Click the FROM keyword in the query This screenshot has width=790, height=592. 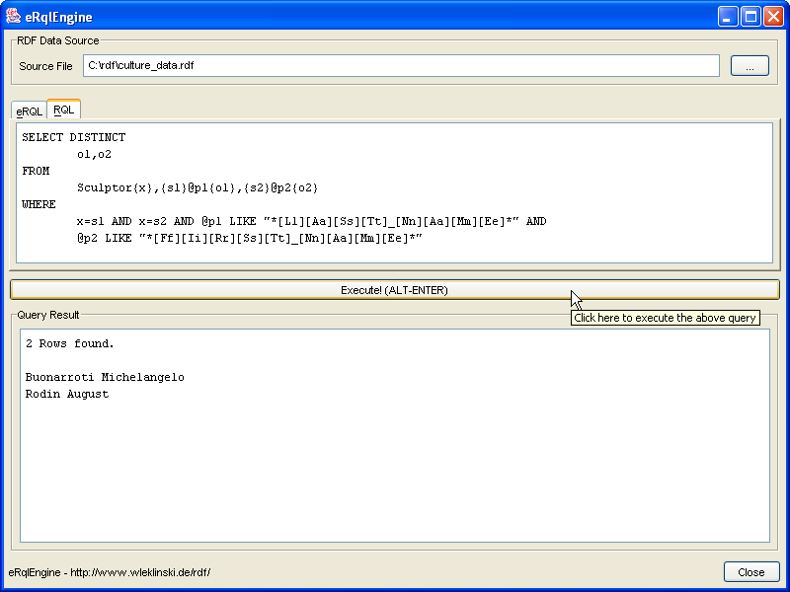point(36,171)
